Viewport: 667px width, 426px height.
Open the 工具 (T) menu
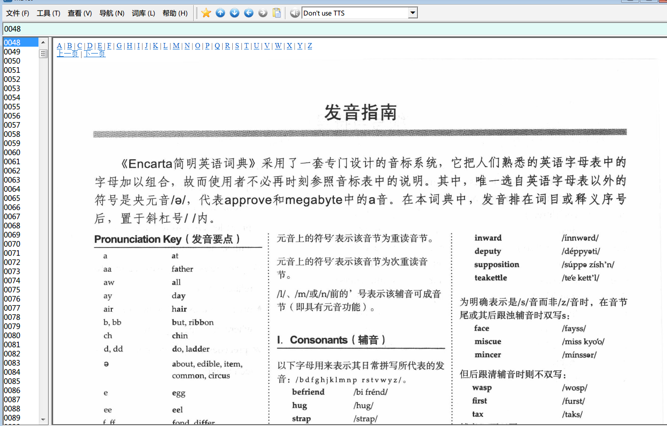pos(49,13)
